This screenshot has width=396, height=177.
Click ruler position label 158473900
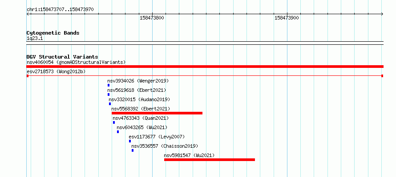tap(287, 18)
